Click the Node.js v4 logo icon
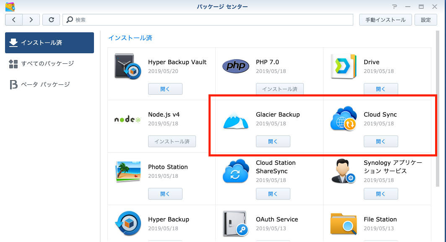The height and width of the screenshot is (242, 446). pos(128,119)
